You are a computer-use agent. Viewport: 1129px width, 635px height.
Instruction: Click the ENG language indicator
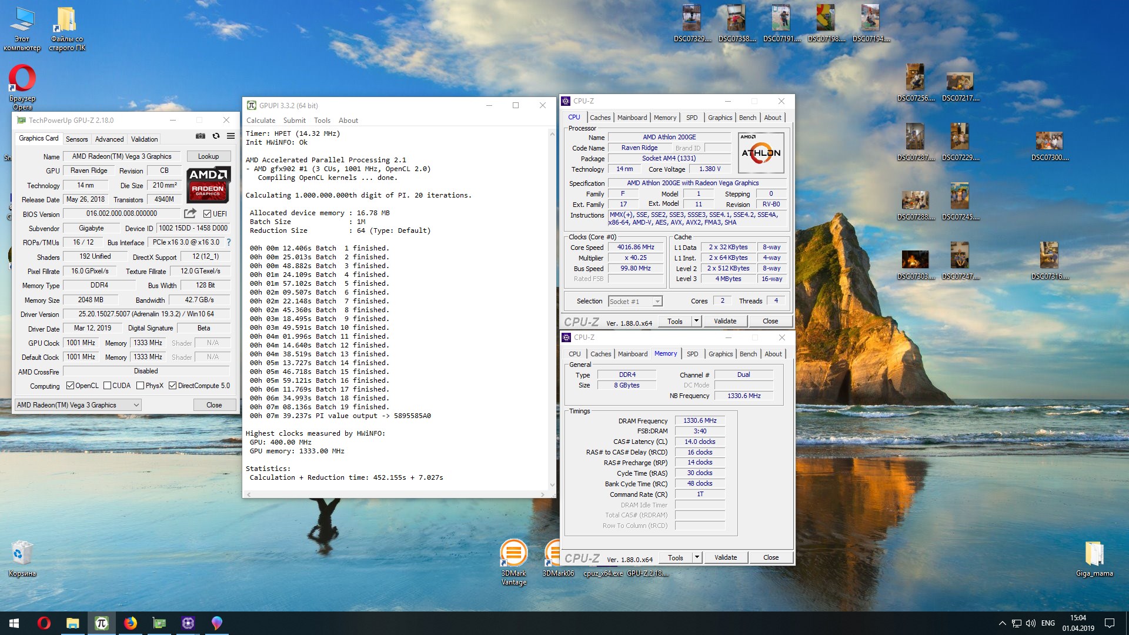(1048, 623)
